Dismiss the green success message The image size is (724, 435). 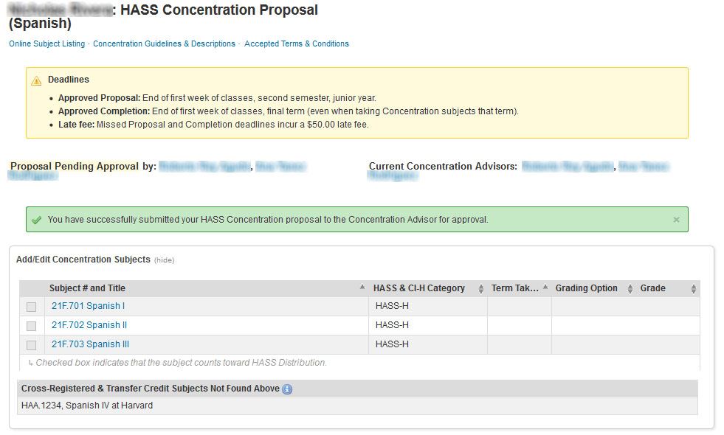pos(676,220)
